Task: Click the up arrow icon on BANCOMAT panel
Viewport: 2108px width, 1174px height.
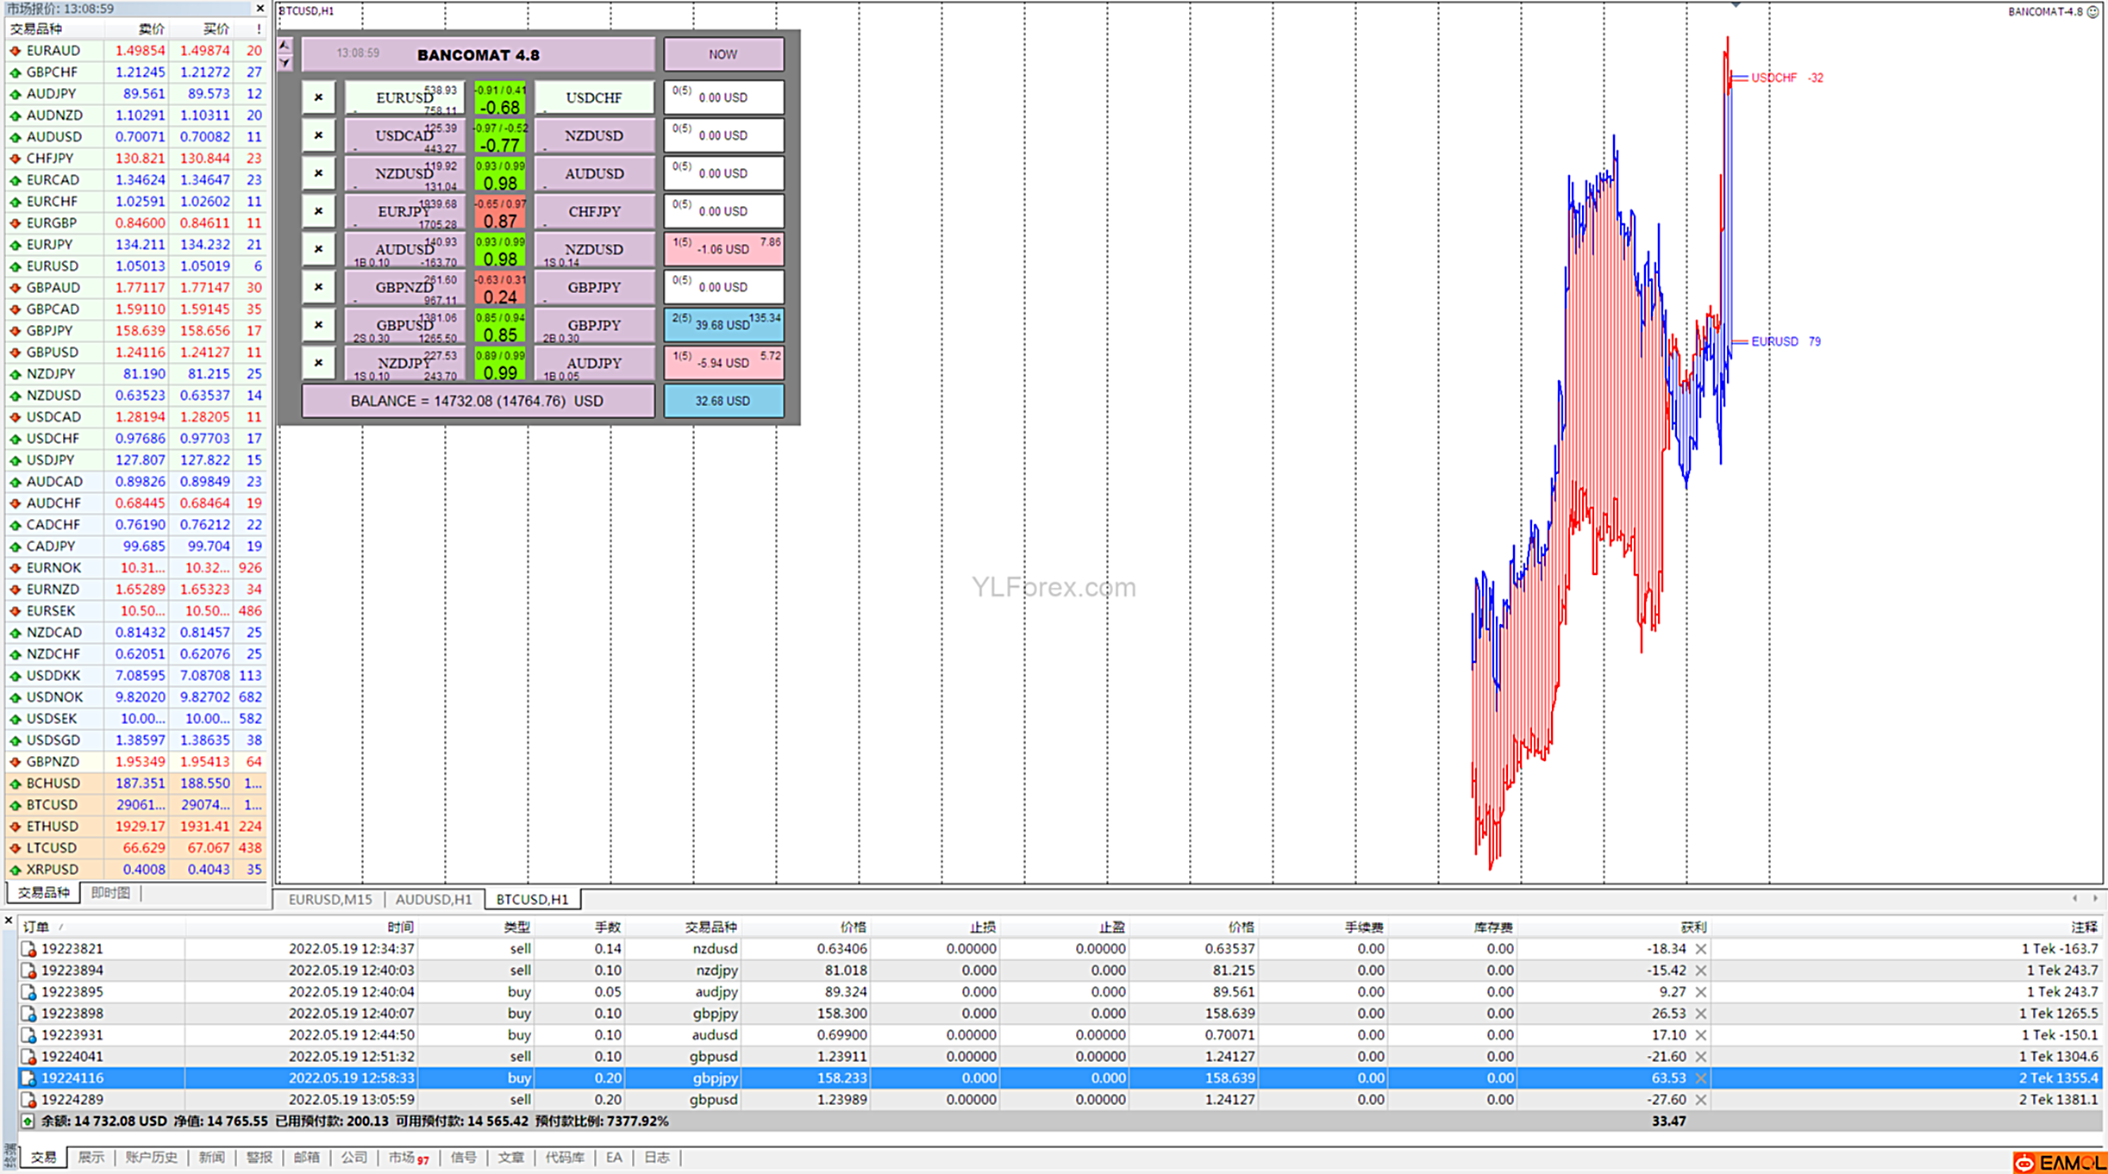Action: (285, 45)
